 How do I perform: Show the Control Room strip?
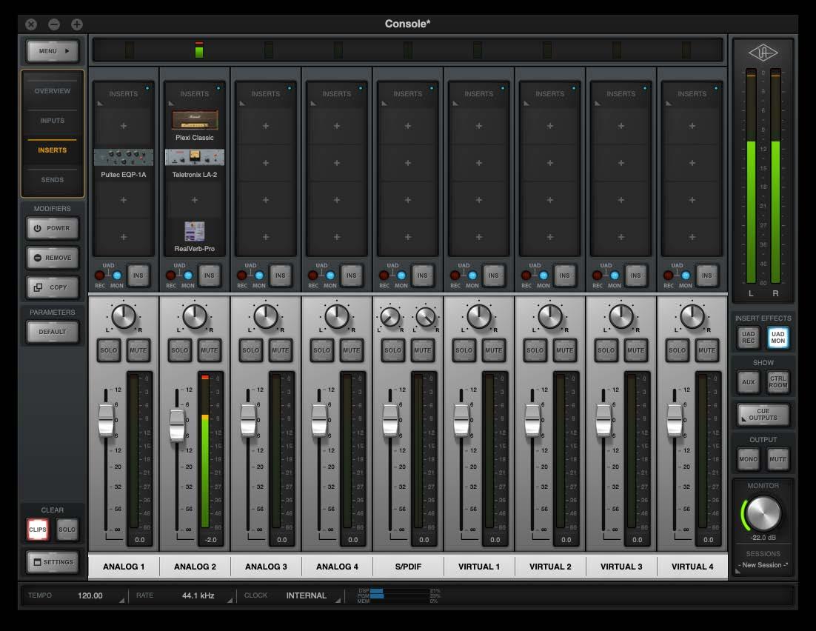(x=778, y=382)
